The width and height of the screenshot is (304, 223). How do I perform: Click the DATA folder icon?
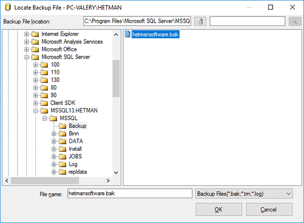(62, 141)
